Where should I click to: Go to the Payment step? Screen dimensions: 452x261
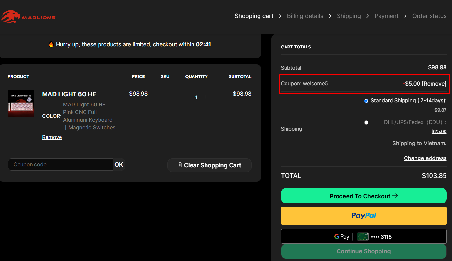(387, 16)
